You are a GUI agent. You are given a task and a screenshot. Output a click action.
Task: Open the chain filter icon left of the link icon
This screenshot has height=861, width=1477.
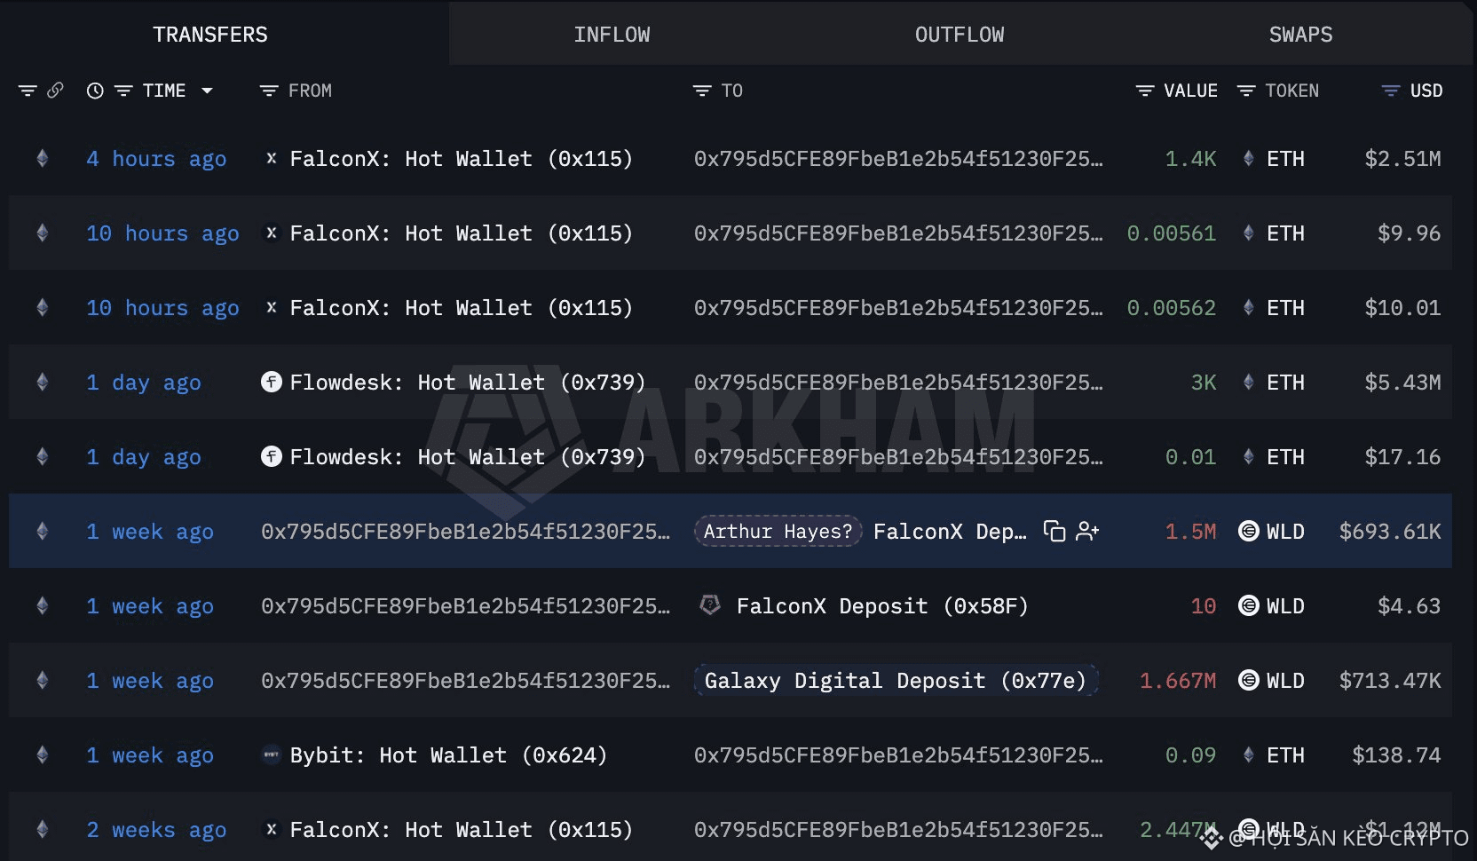(x=28, y=91)
